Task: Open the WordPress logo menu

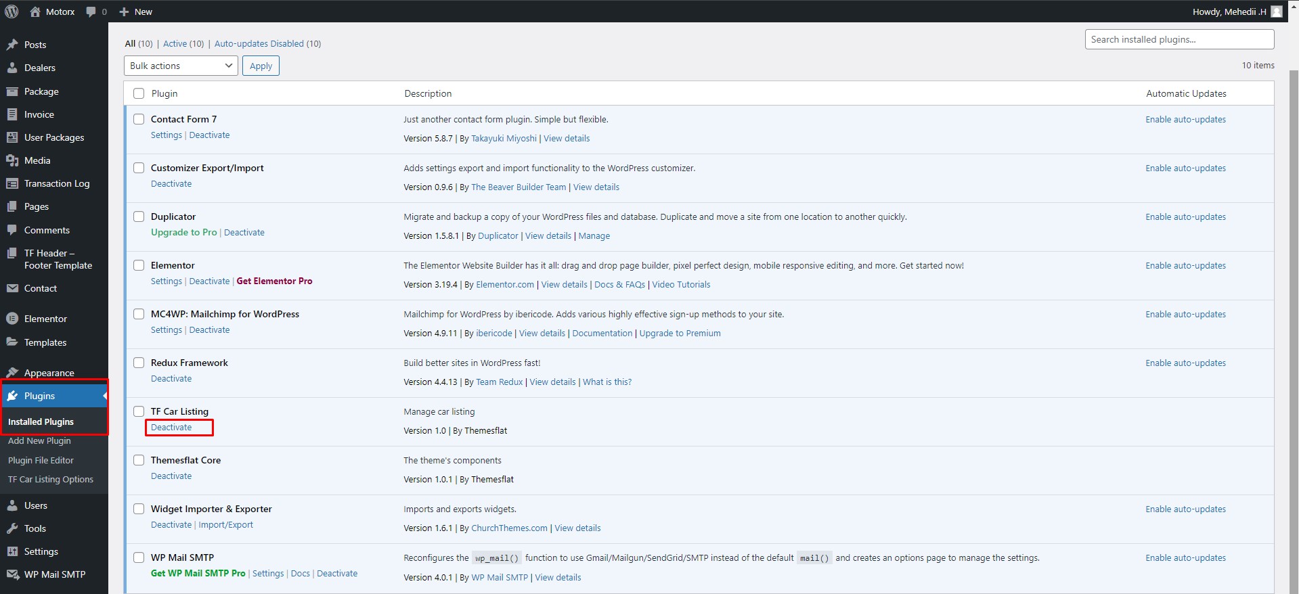Action: click(x=12, y=12)
